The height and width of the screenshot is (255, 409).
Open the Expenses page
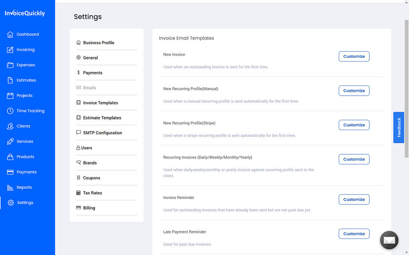[26, 65]
